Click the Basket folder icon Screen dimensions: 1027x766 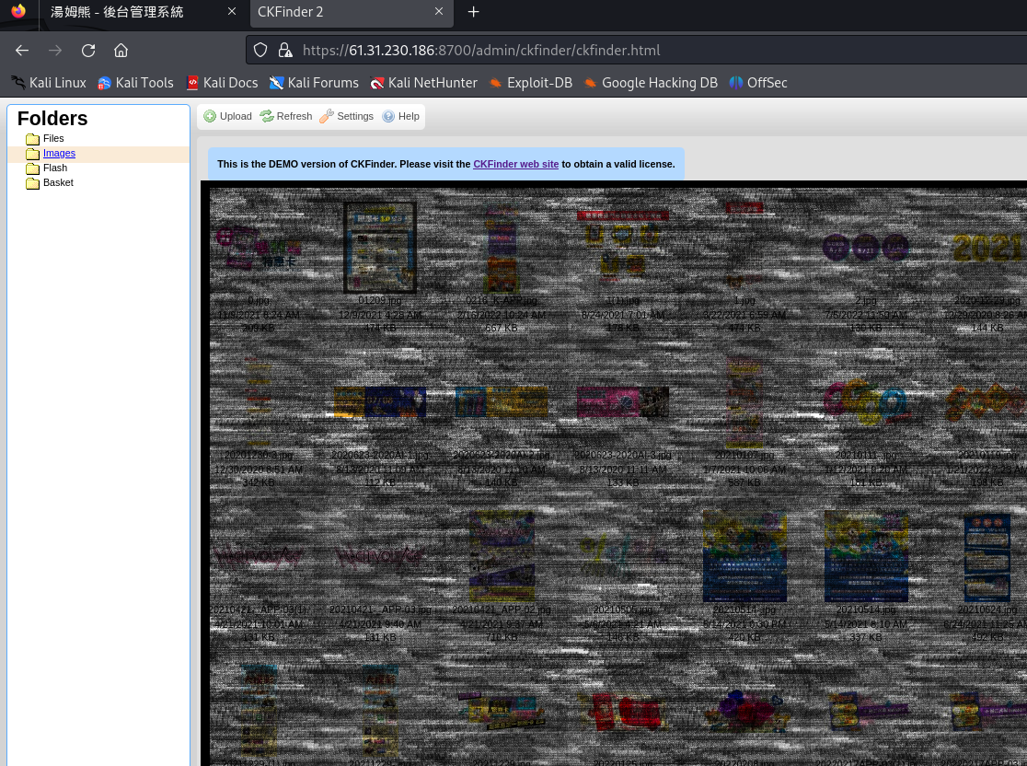click(33, 183)
